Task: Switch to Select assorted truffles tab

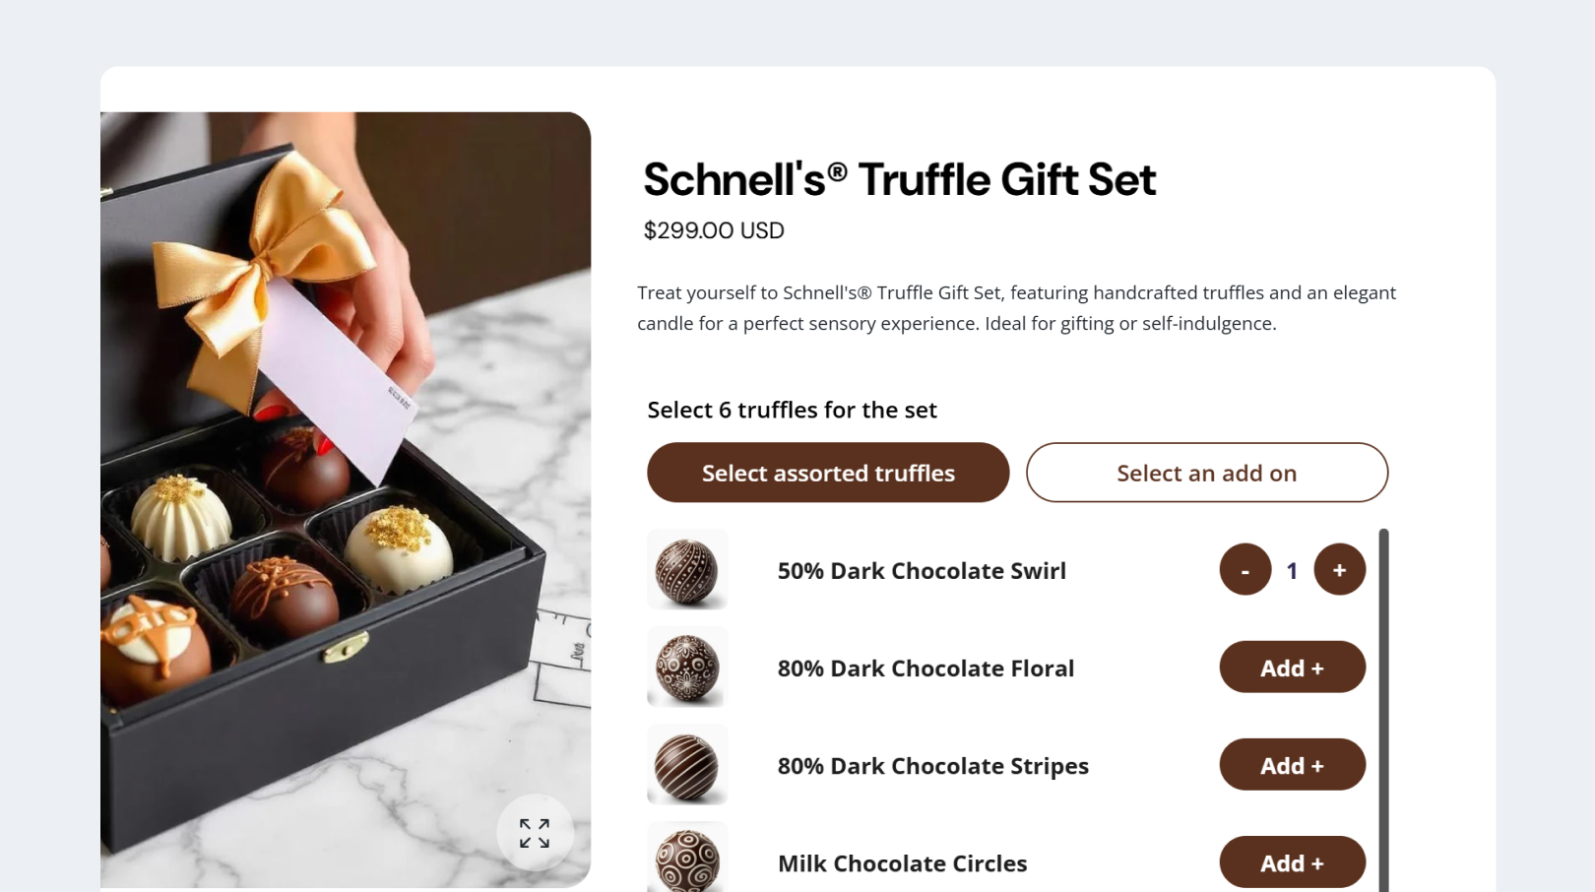Action: [x=828, y=473]
